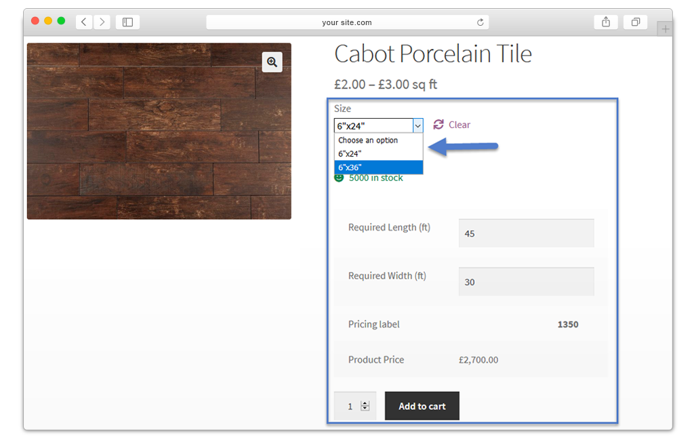Viewport: 694px width, 436px height.
Task: Close the browser window with red button
Action: click(x=35, y=21)
